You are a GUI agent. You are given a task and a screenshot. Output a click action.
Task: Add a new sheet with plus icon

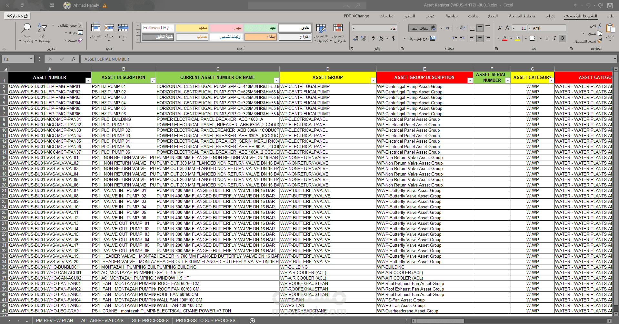click(x=252, y=320)
